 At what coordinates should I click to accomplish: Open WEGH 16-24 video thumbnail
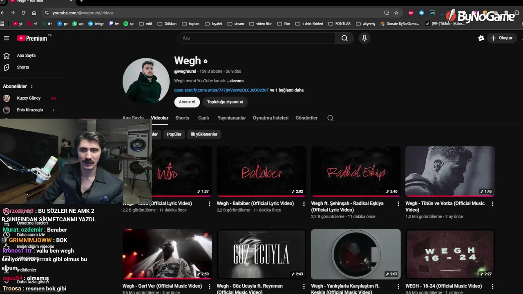(x=450, y=254)
